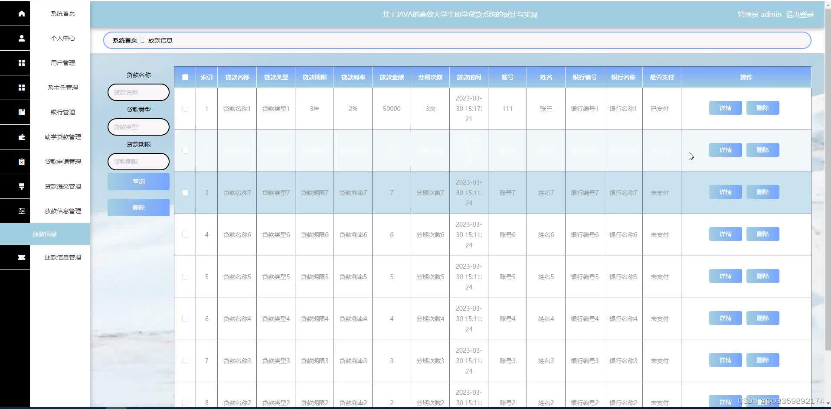
Task: Check the checkbox for row 贷款名称3
Action: pyautogui.click(x=185, y=361)
